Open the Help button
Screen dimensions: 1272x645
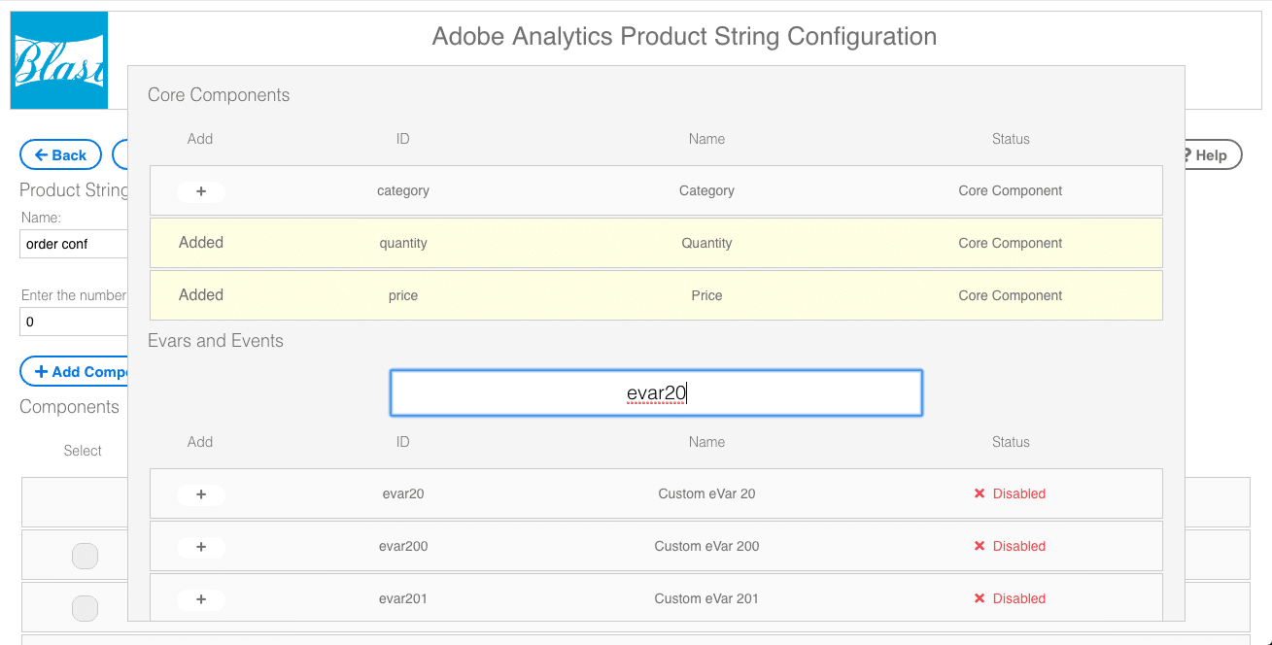pyautogui.click(x=1211, y=155)
